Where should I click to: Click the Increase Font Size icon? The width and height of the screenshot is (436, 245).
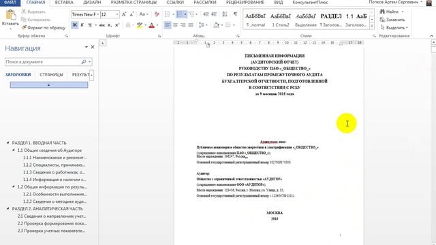pos(124,14)
